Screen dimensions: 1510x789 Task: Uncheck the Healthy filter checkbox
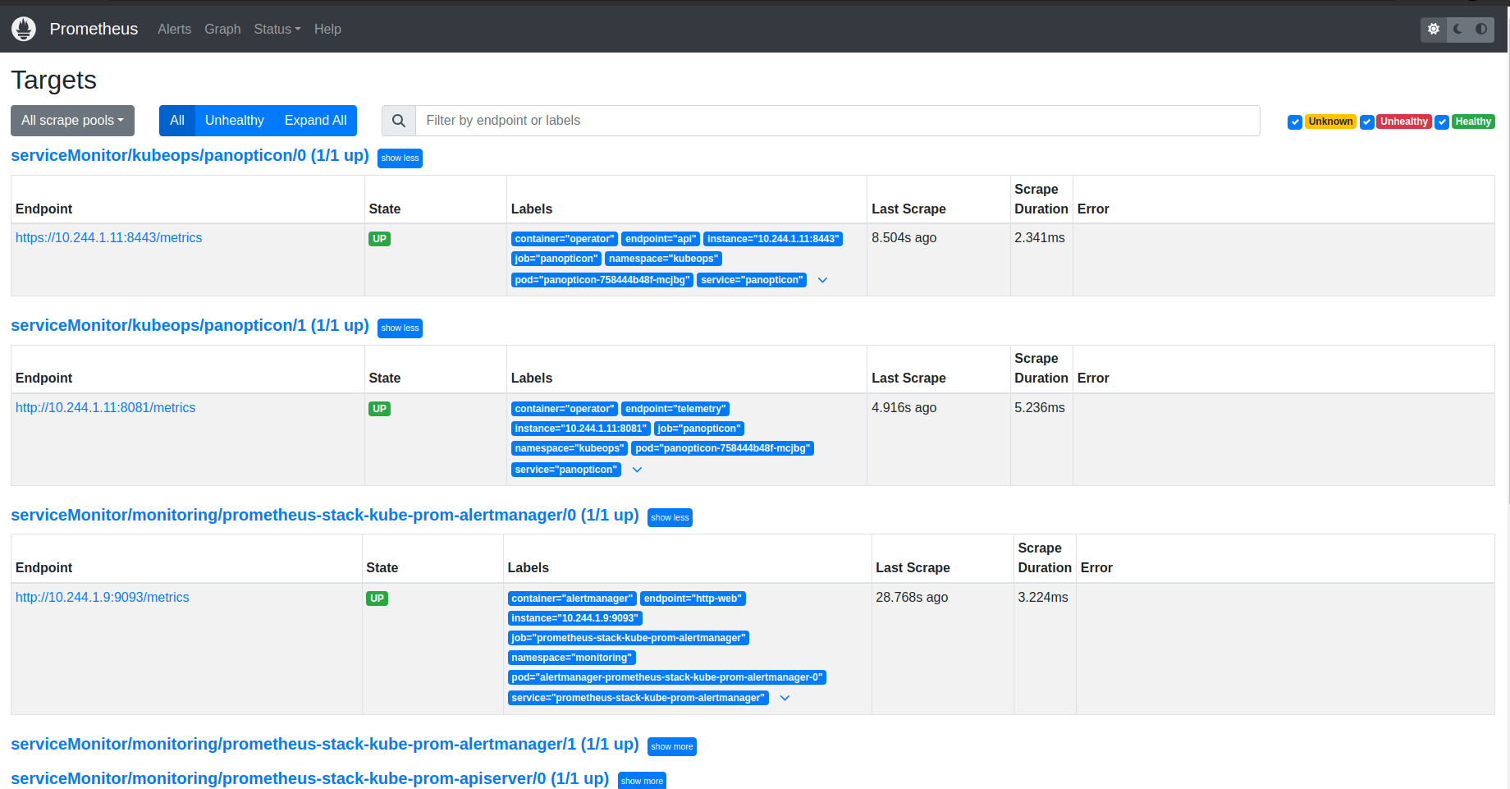pos(1443,122)
